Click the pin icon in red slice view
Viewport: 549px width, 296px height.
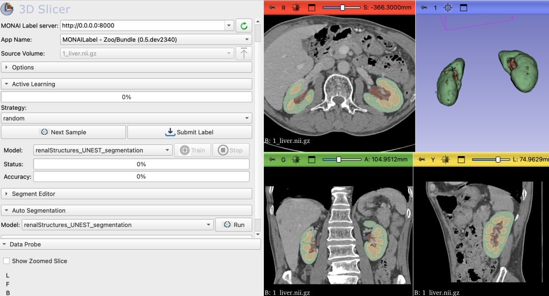pos(272,7)
